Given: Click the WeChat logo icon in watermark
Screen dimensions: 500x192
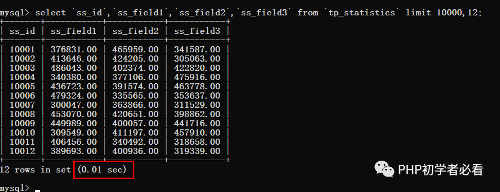Looking at the screenshot, I should 384,169.
